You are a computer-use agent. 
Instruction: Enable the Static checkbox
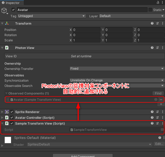[x=150, y=10]
